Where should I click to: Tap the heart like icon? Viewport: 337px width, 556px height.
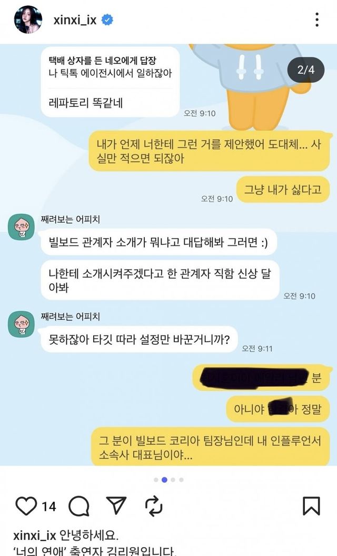pyautogui.click(x=26, y=505)
